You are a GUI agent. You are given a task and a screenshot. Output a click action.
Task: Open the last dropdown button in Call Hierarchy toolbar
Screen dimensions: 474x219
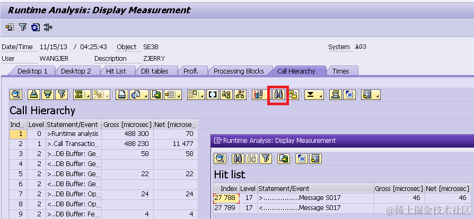coord(371,95)
